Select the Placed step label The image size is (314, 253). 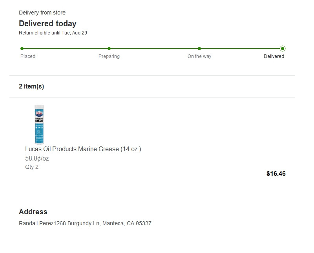pyautogui.click(x=28, y=56)
